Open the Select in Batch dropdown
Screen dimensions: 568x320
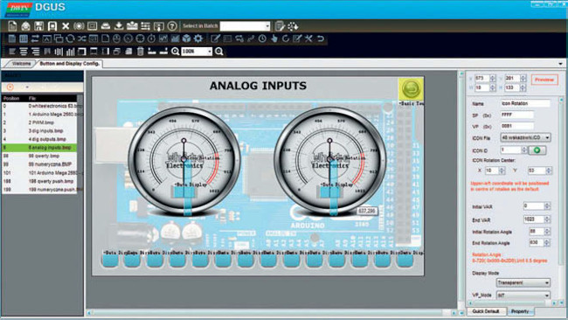(x=246, y=26)
